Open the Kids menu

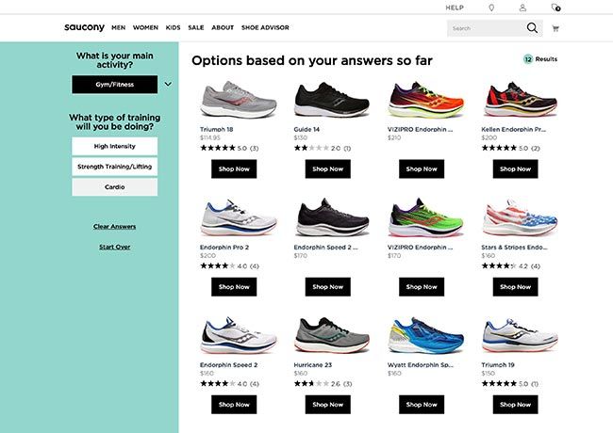coord(173,27)
